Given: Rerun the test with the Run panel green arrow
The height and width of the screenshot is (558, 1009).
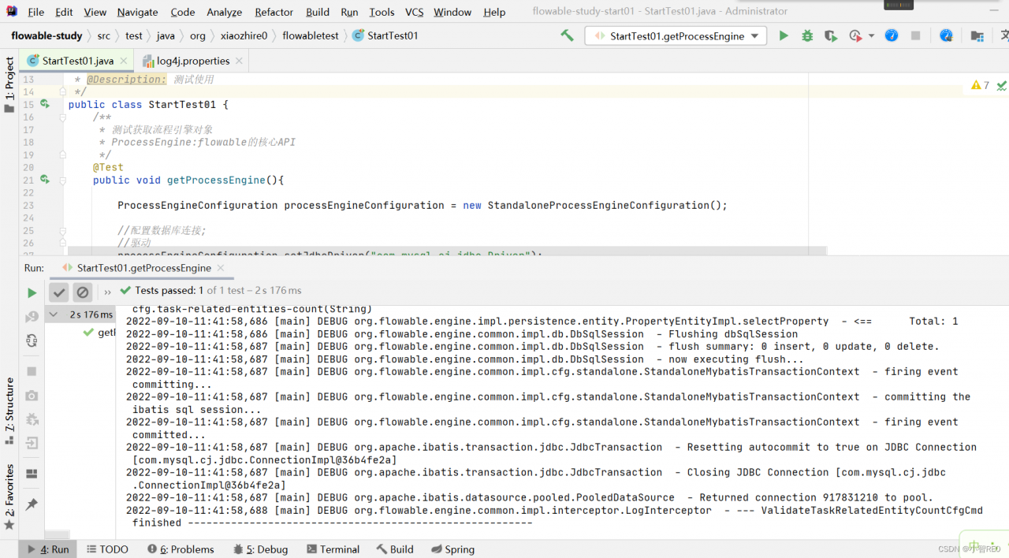Looking at the screenshot, I should [32, 292].
